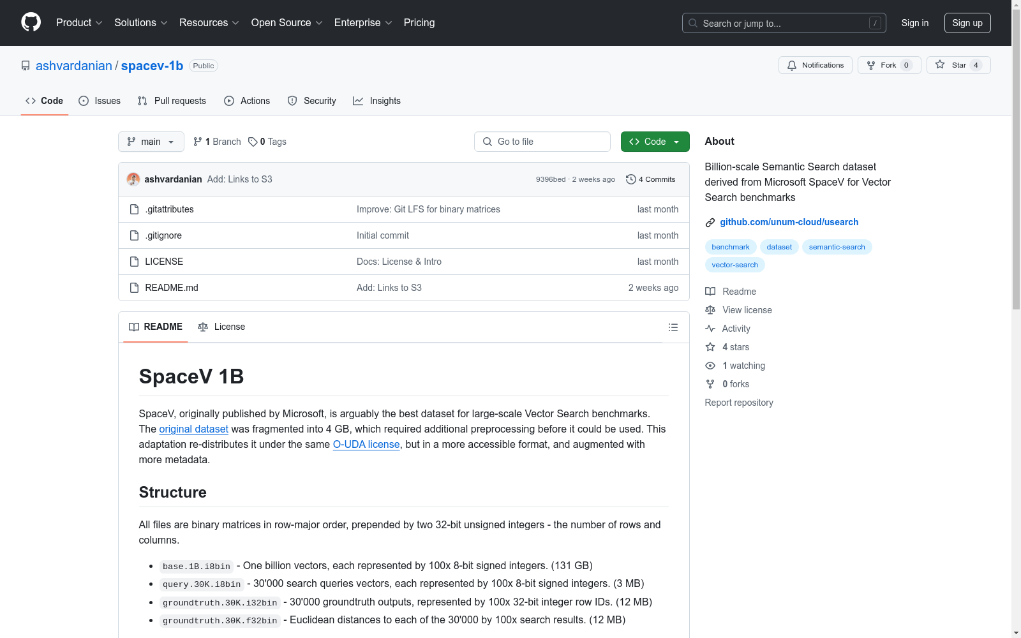Open the README.md file

point(172,288)
